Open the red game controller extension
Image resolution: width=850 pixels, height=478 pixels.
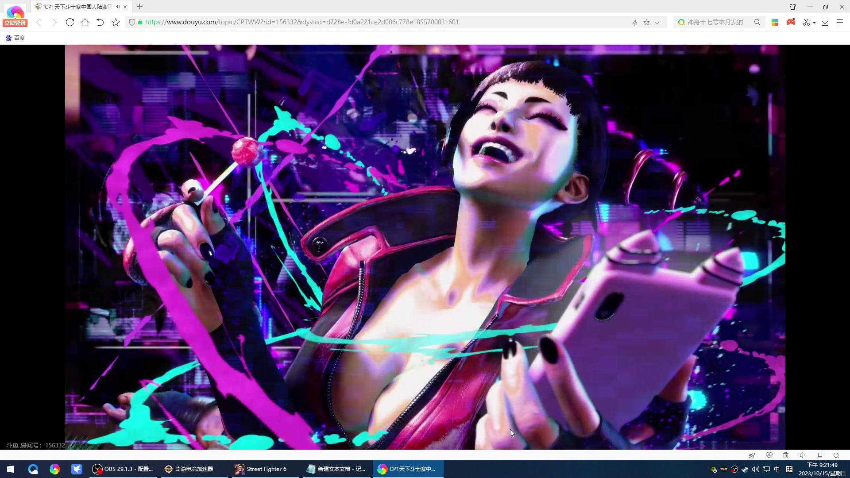point(791,22)
